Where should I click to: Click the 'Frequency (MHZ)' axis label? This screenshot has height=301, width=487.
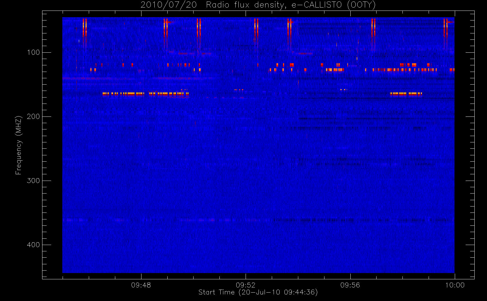[x=19, y=145]
